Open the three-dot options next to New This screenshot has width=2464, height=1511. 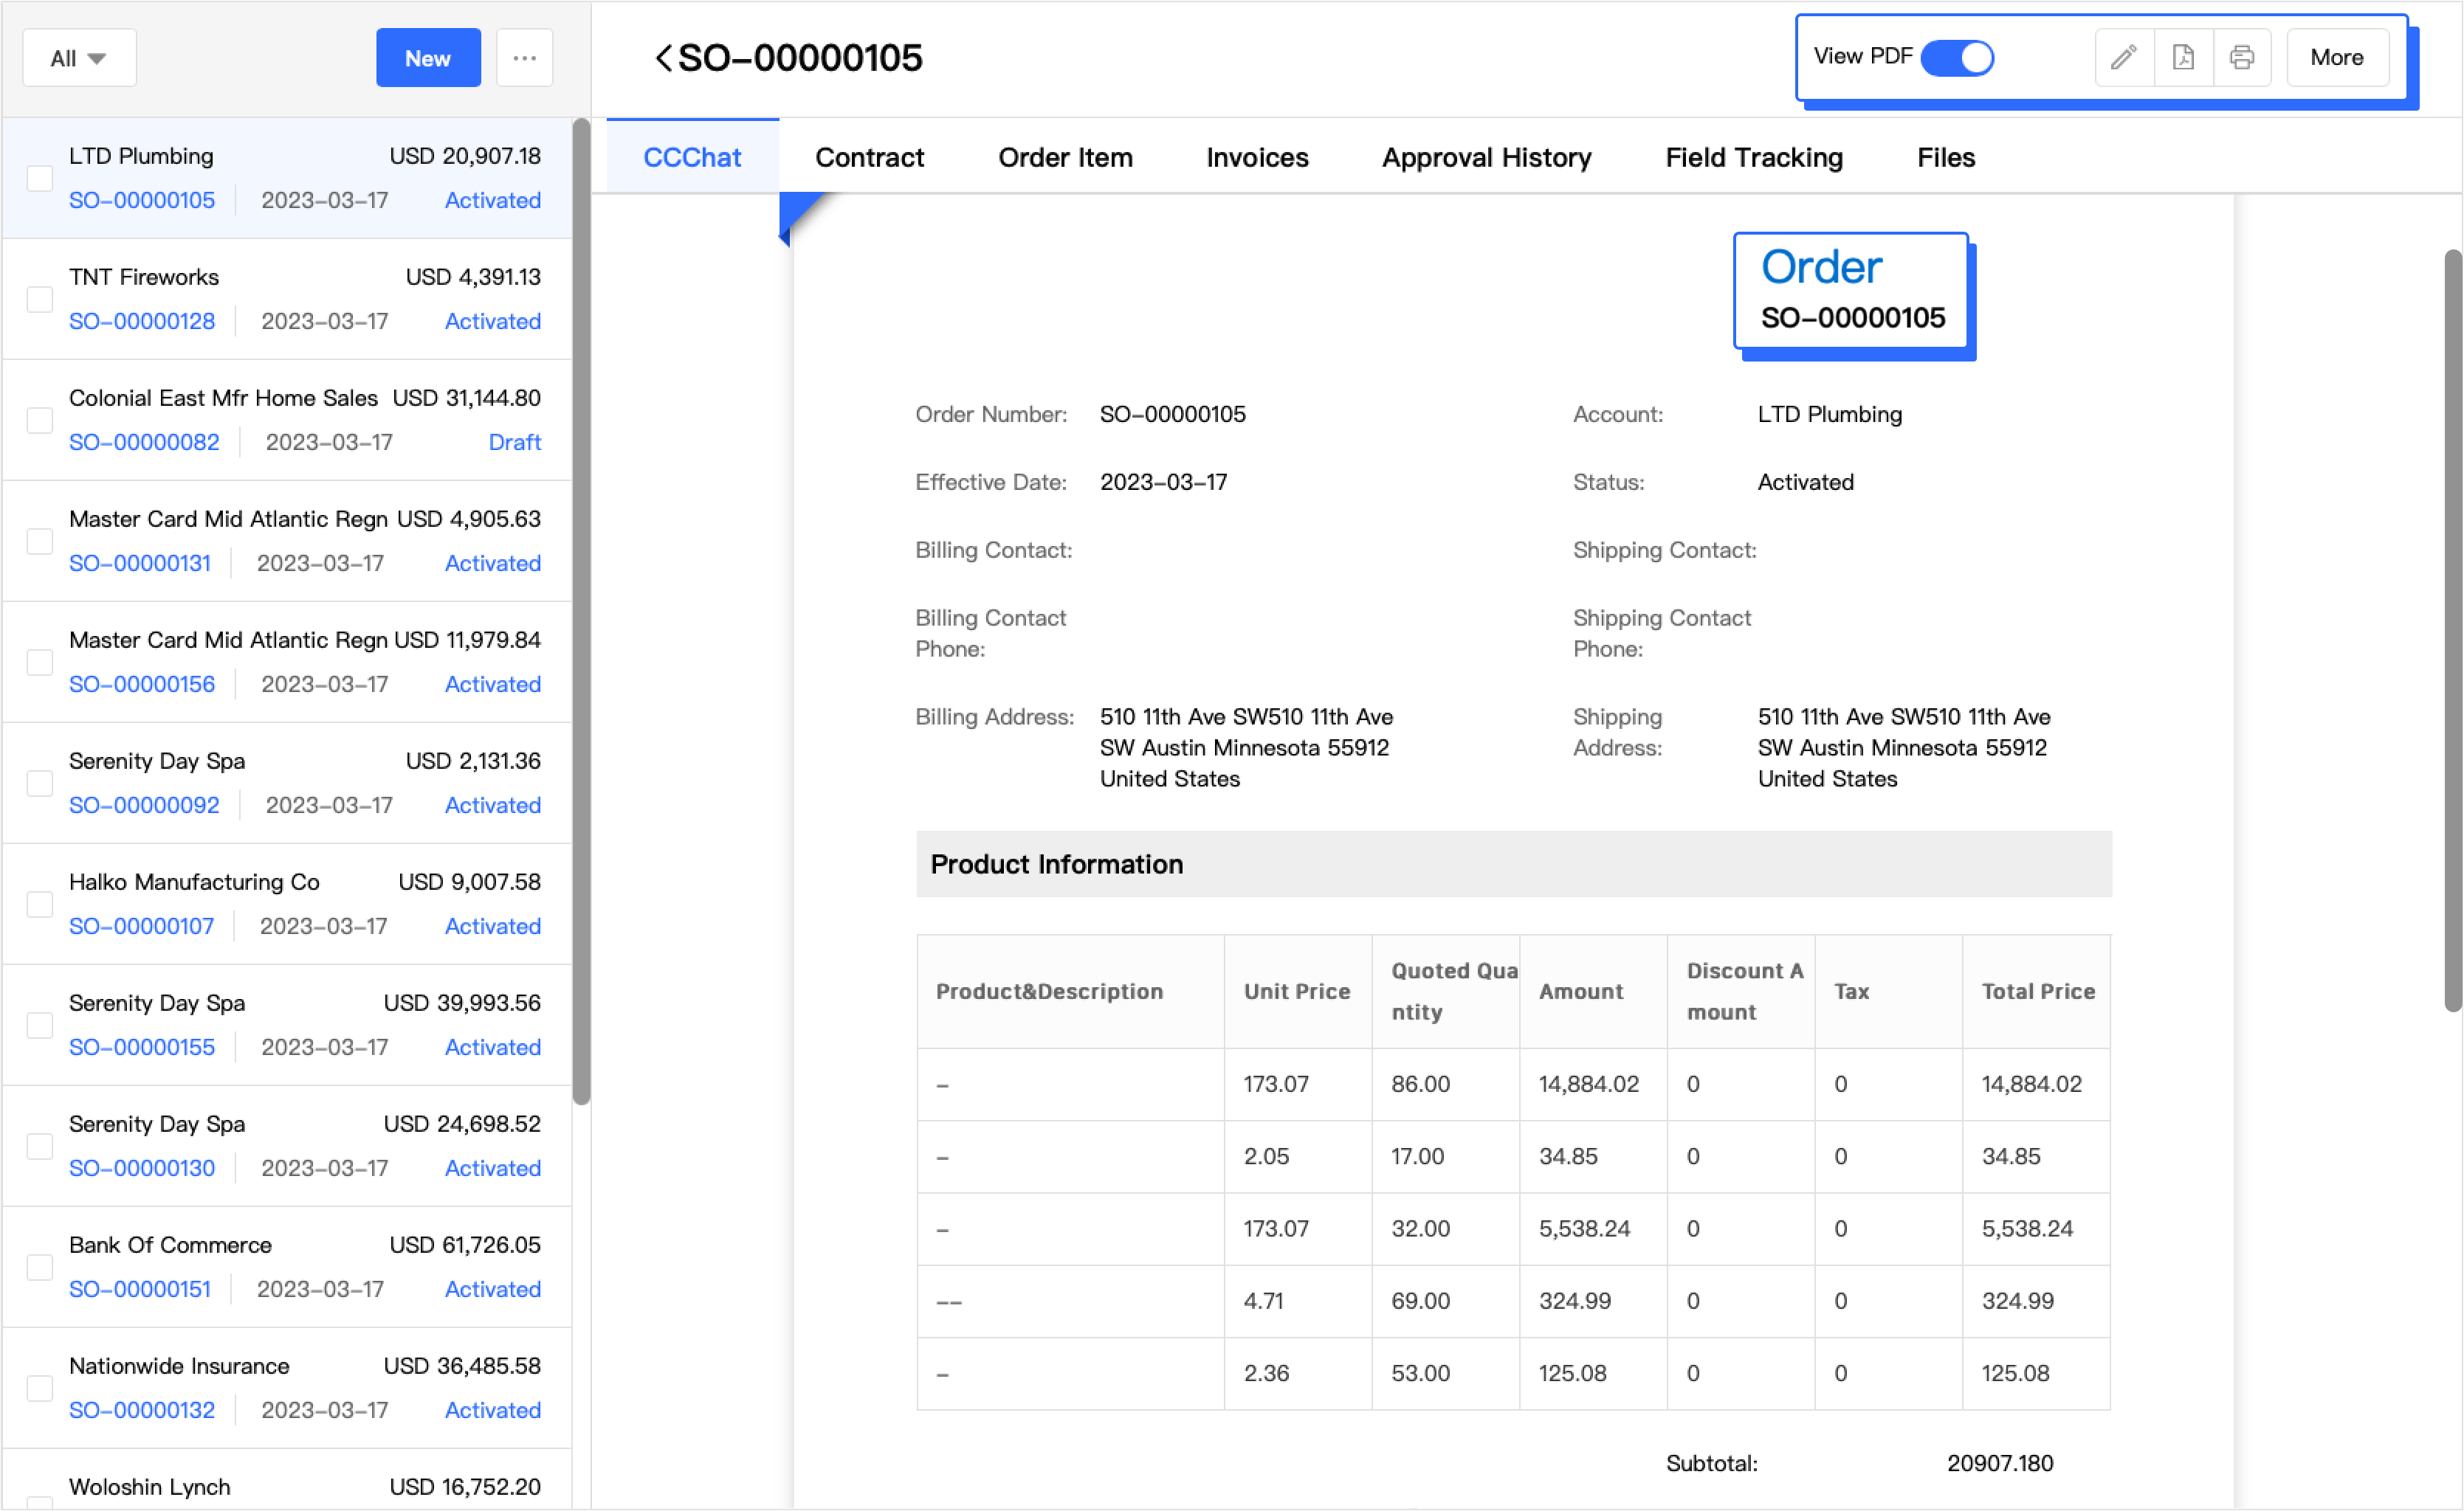524,58
